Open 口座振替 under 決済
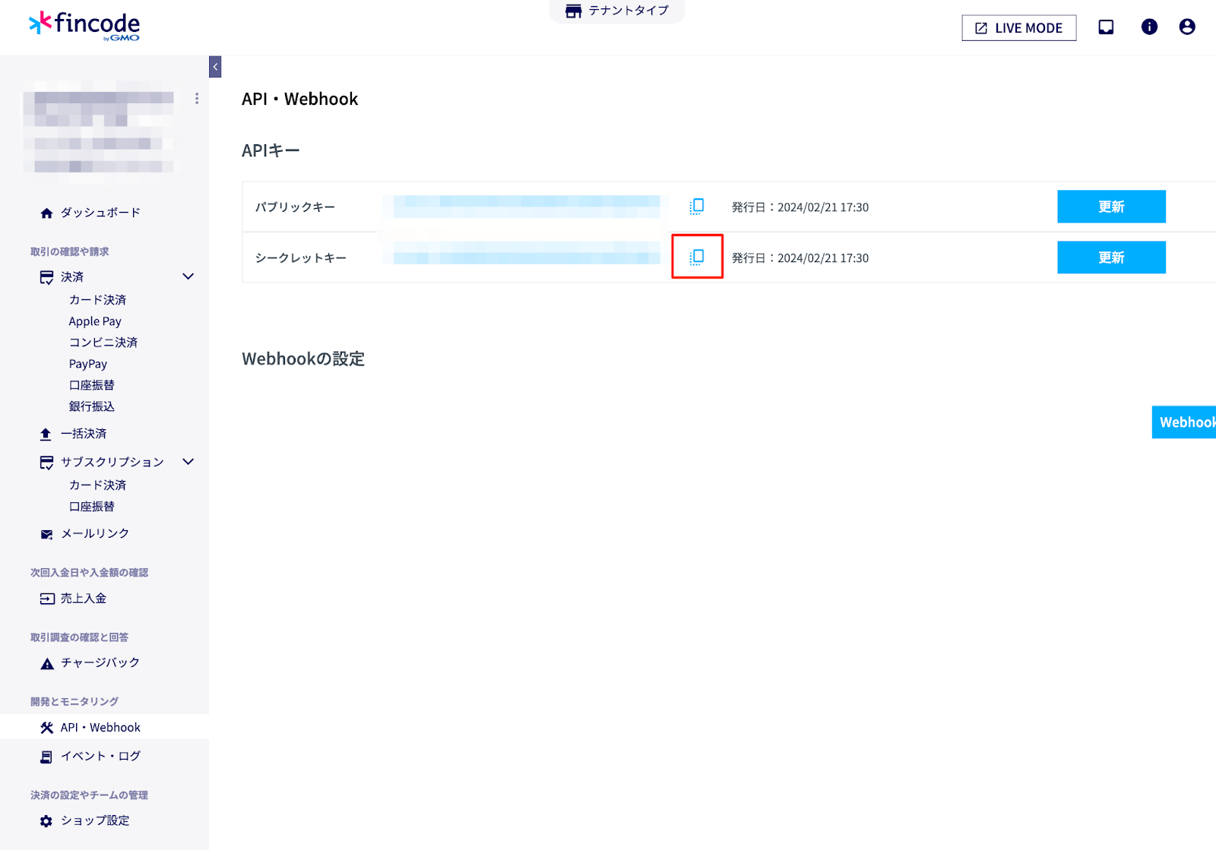 92,385
